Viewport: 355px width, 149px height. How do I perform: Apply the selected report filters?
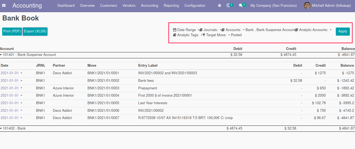343,31
